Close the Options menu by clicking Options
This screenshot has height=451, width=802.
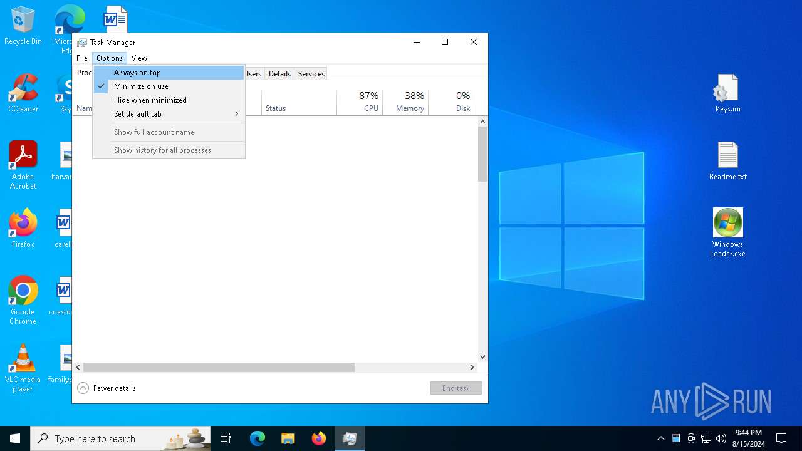point(110,58)
